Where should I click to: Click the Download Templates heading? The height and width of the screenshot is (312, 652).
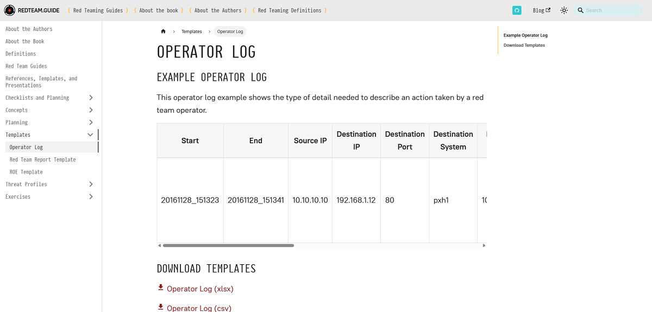[206, 269]
